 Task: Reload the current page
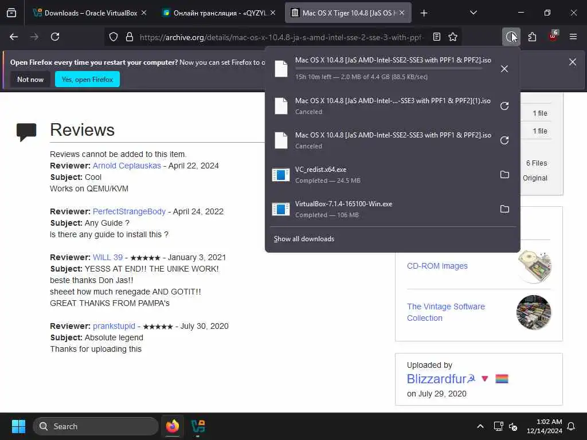tap(55, 37)
